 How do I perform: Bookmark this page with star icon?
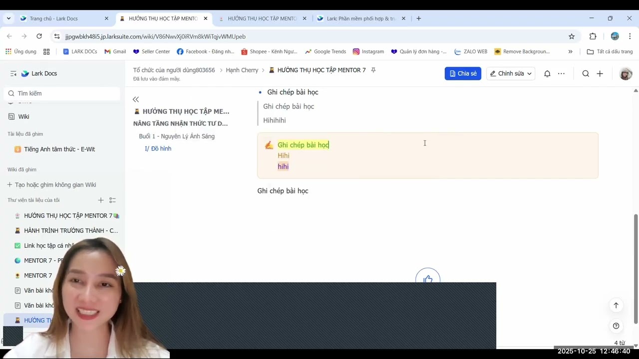(572, 36)
